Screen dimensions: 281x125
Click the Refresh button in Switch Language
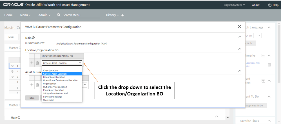pos(250,43)
